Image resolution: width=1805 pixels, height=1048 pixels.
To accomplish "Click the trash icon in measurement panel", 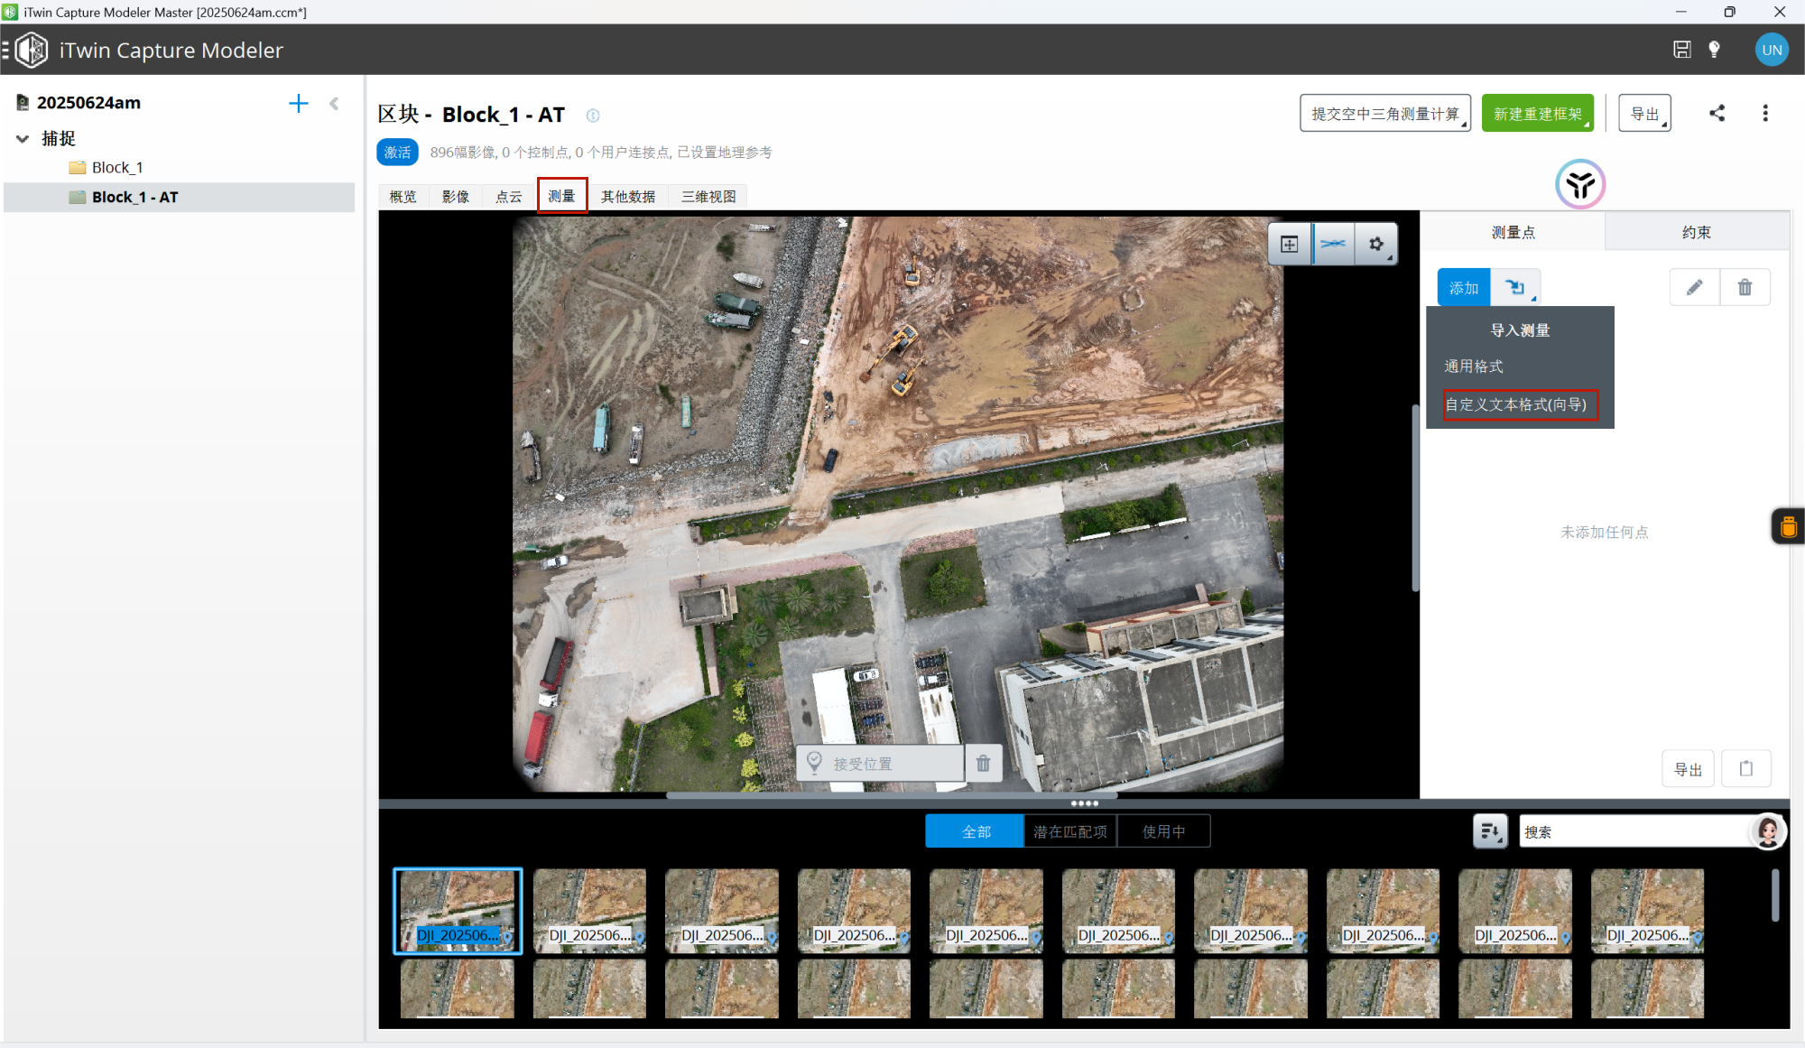I will pos(1745,287).
